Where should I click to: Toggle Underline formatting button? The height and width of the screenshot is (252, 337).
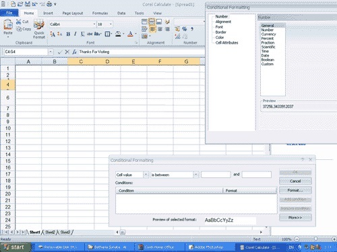tap(82, 34)
